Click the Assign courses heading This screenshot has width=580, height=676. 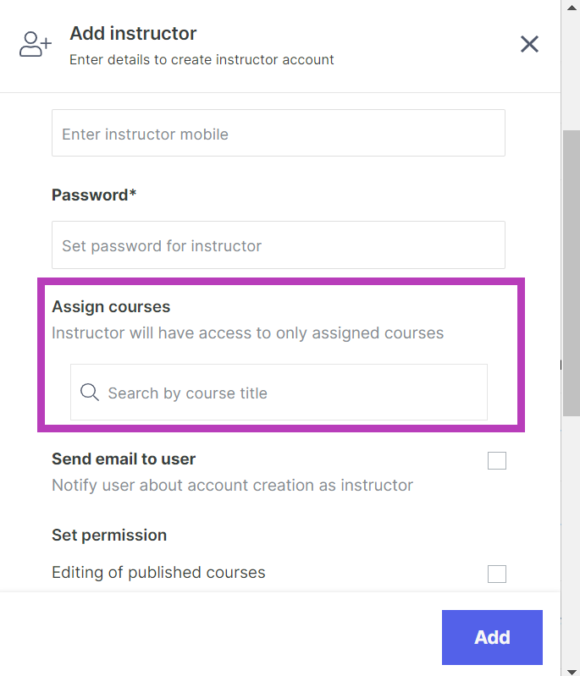tap(111, 306)
